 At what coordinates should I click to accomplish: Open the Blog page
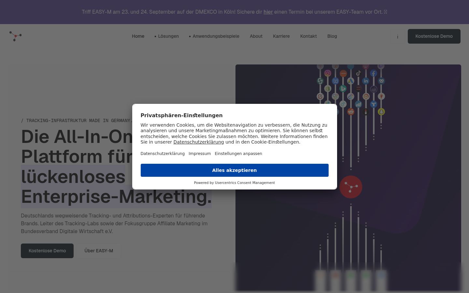click(332, 36)
